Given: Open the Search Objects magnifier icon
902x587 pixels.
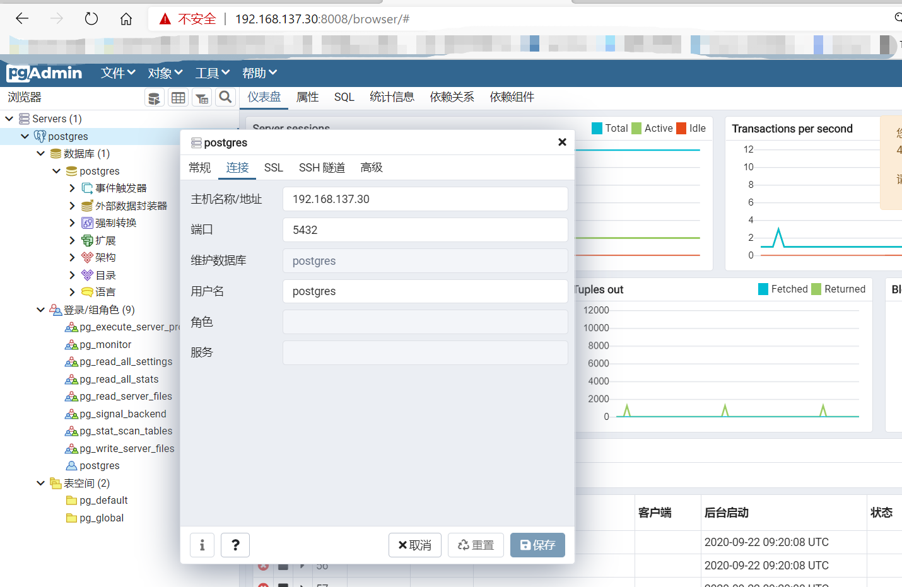Looking at the screenshot, I should coord(225,97).
